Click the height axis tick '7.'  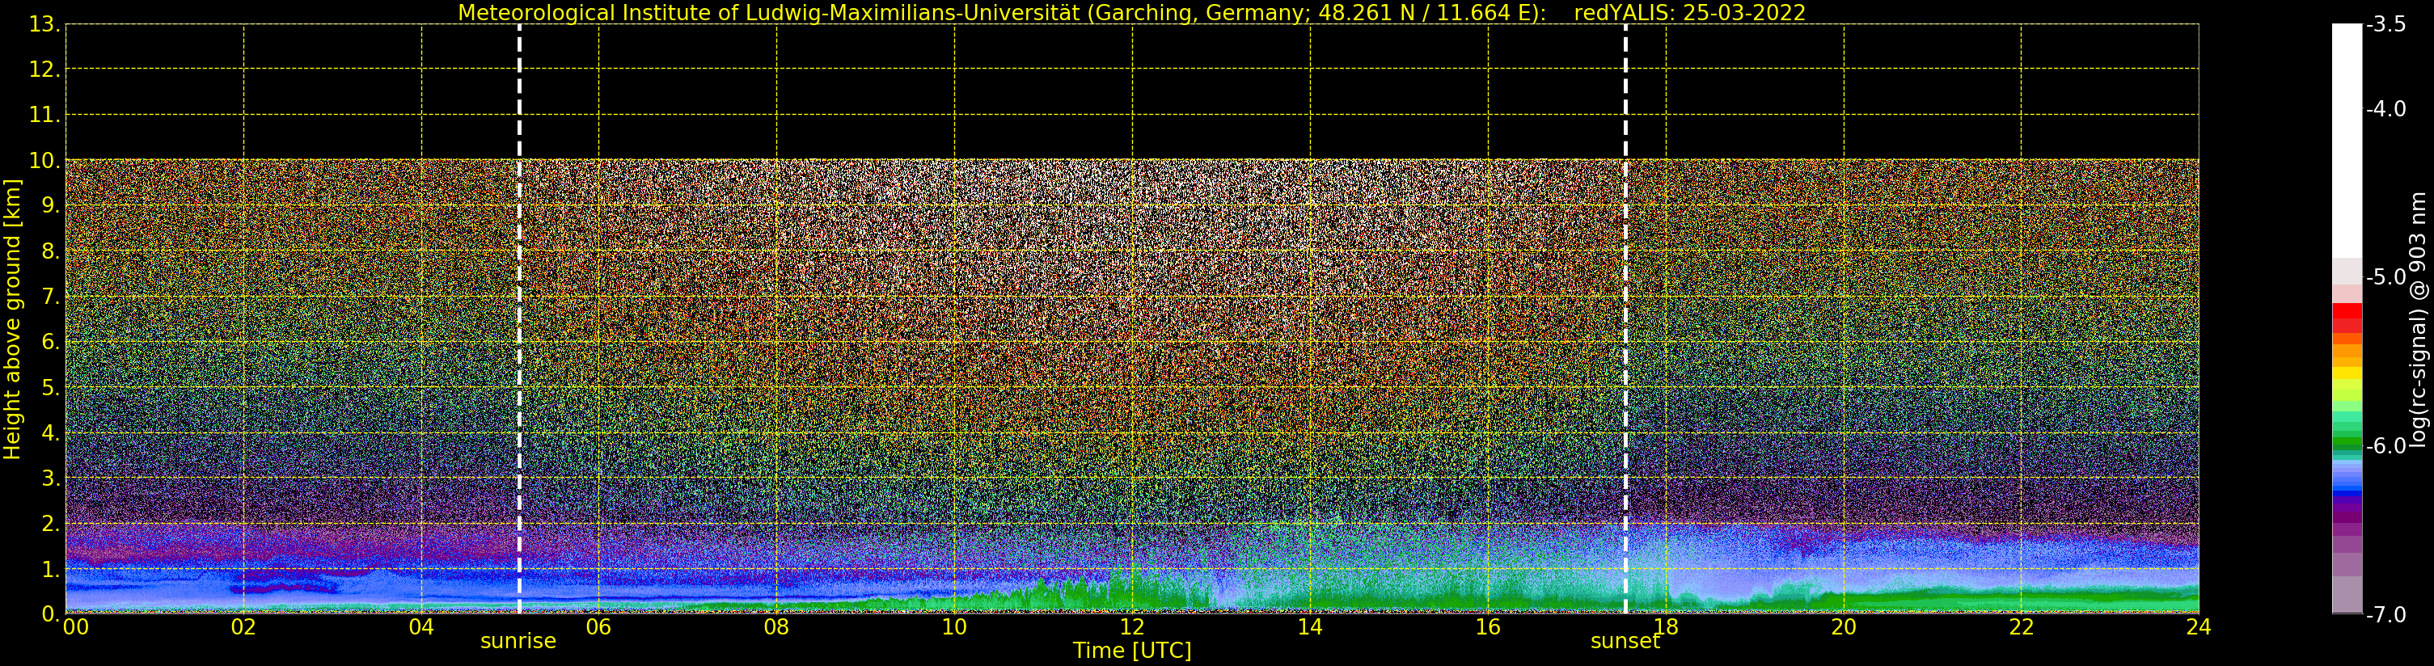(x=51, y=297)
